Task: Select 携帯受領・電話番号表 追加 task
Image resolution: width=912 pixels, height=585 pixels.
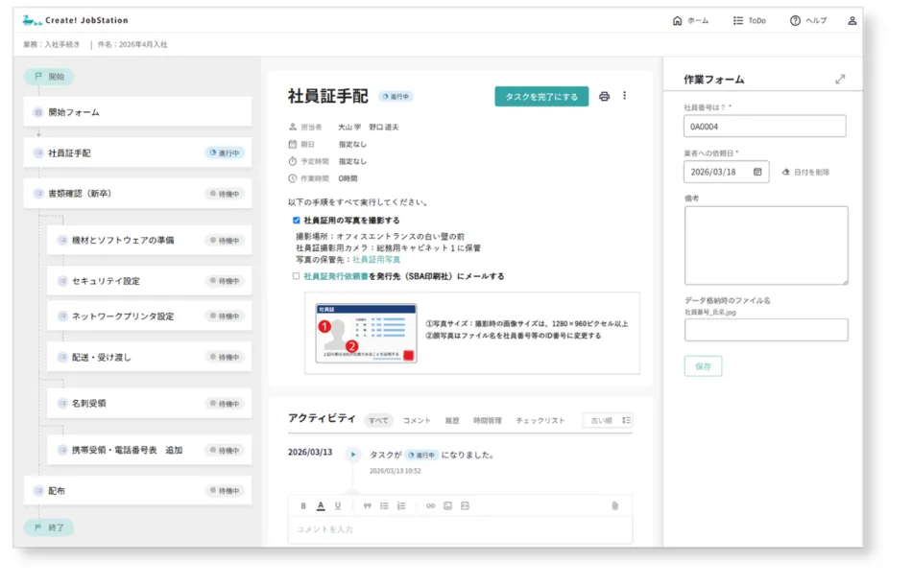Action: (150, 450)
